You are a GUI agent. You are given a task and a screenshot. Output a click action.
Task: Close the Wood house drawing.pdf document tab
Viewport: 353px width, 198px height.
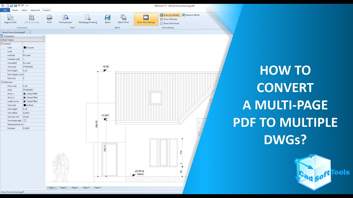coord(28,32)
